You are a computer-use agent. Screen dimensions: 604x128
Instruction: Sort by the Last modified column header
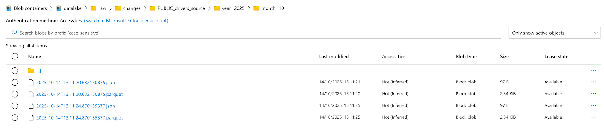(334, 57)
